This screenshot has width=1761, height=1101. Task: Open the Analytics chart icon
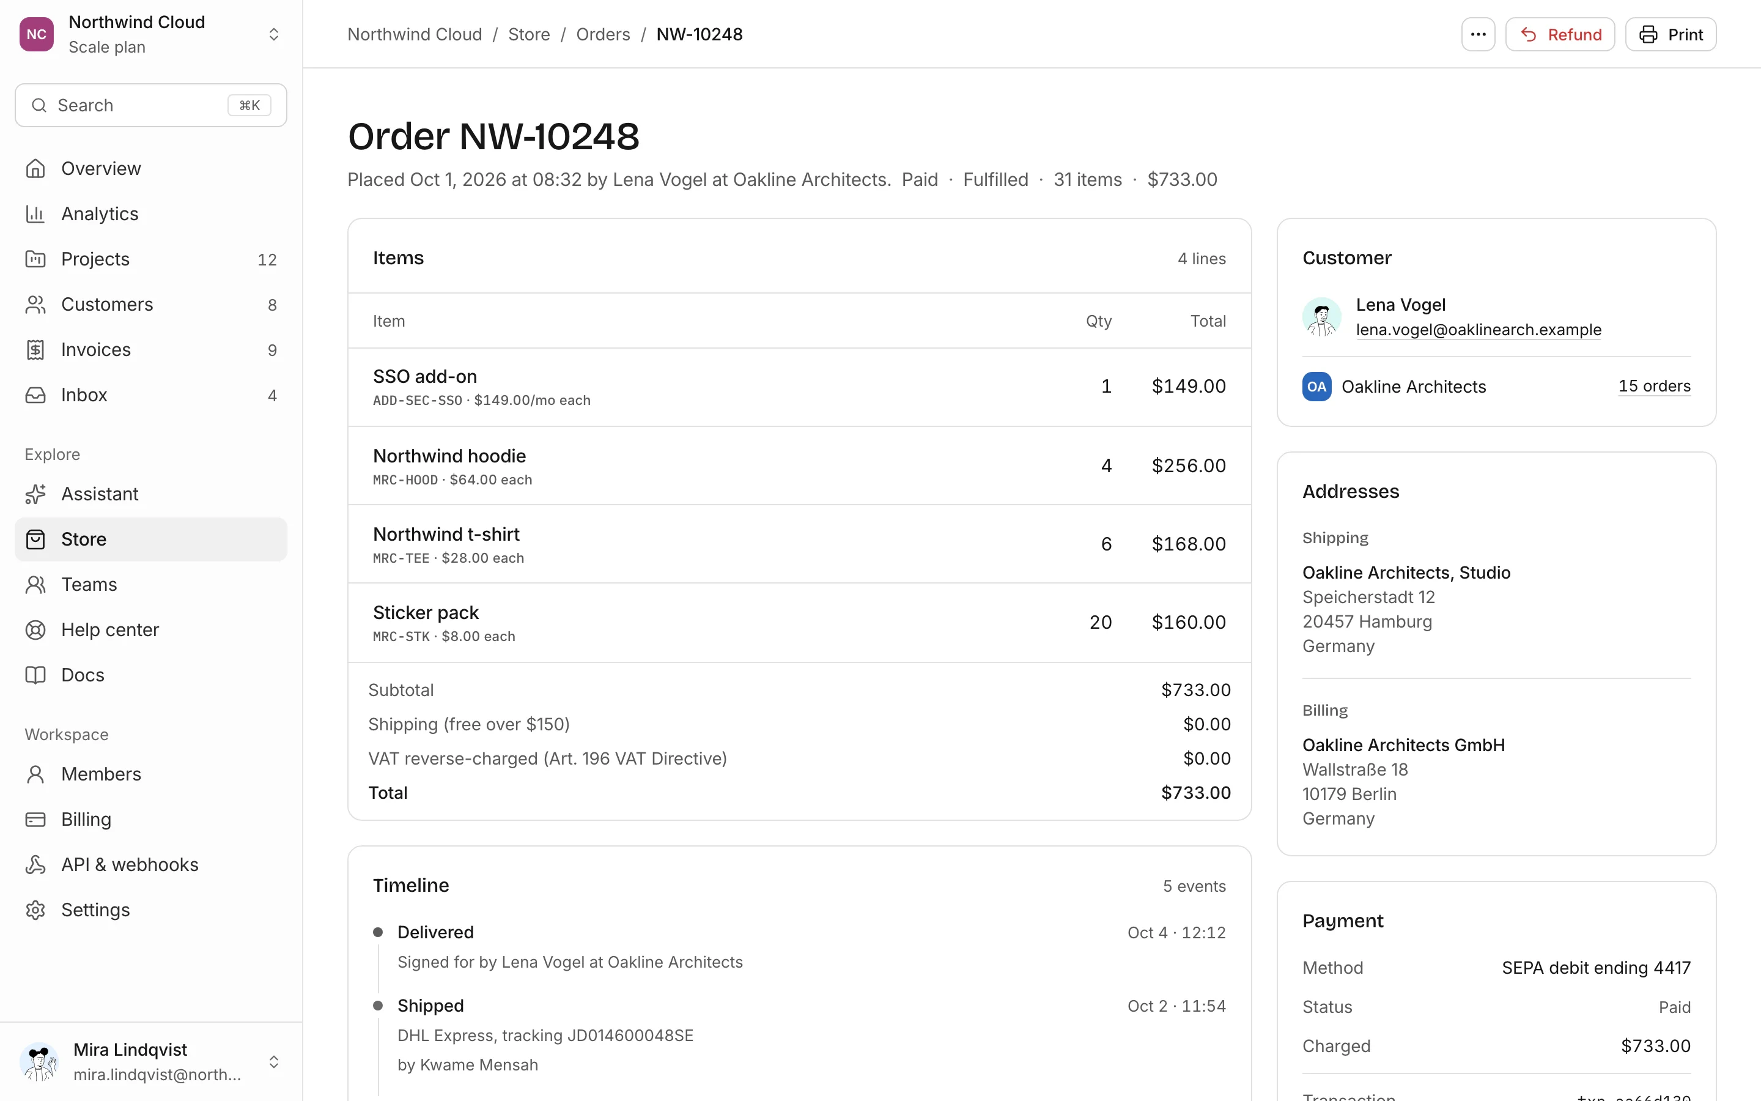35,213
